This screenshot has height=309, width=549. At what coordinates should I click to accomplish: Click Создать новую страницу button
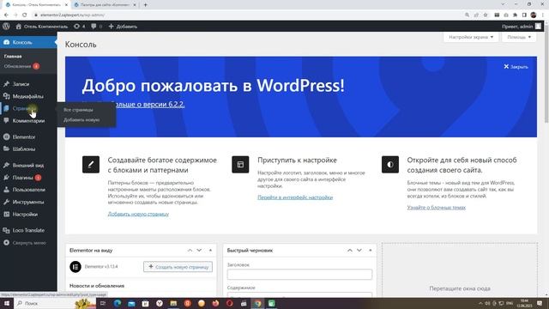[178, 267]
